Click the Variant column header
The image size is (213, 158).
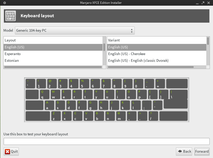(x=157, y=40)
